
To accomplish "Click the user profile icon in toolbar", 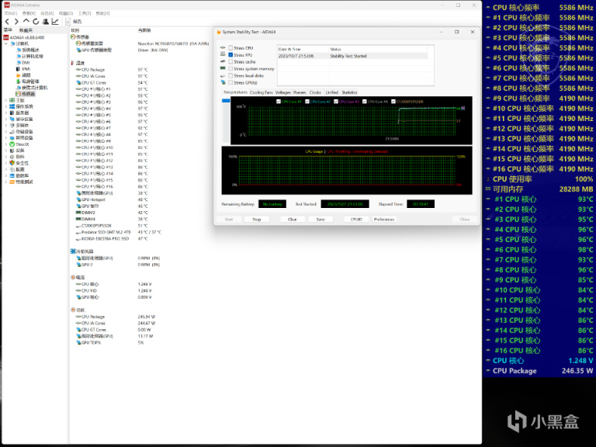I will coord(46,22).
